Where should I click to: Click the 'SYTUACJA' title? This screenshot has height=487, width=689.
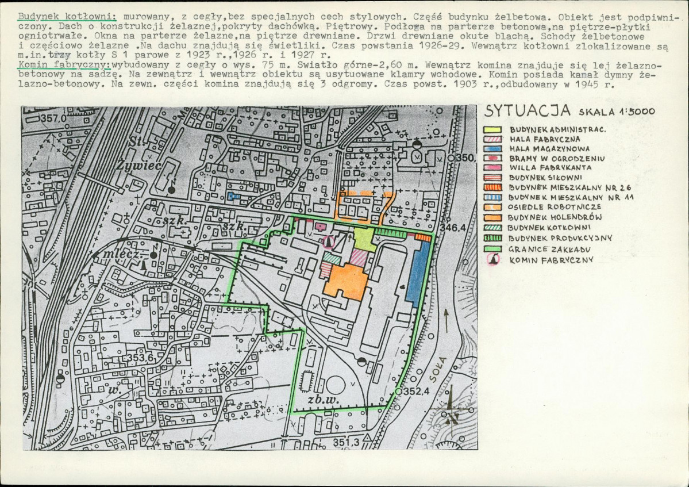coord(528,110)
